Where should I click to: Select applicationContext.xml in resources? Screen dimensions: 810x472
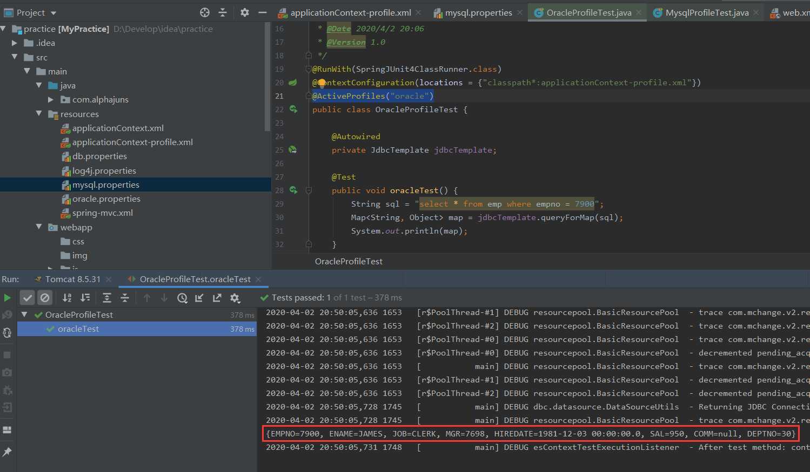118,128
